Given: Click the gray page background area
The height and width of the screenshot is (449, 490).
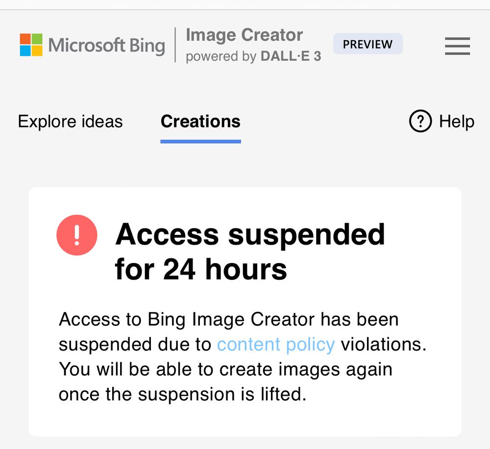Looking at the screenshot, I should point(245,167).
